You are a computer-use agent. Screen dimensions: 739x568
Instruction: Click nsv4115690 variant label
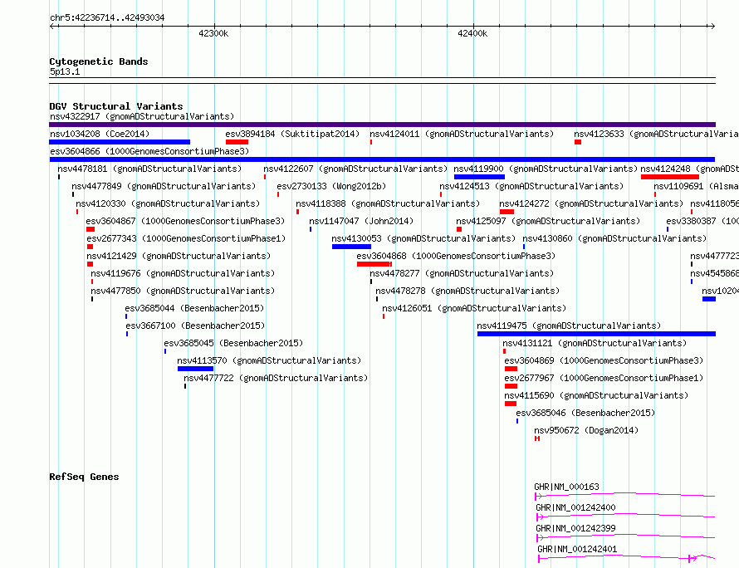(x=596, y=395)
